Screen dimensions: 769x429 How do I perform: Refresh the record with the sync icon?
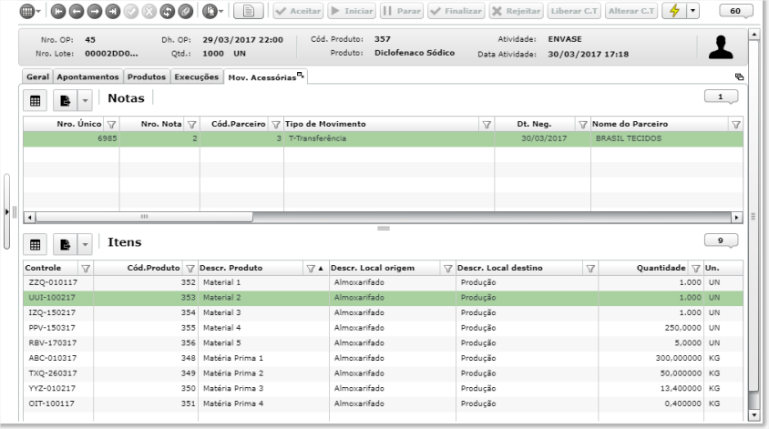(x=168, y=11)
